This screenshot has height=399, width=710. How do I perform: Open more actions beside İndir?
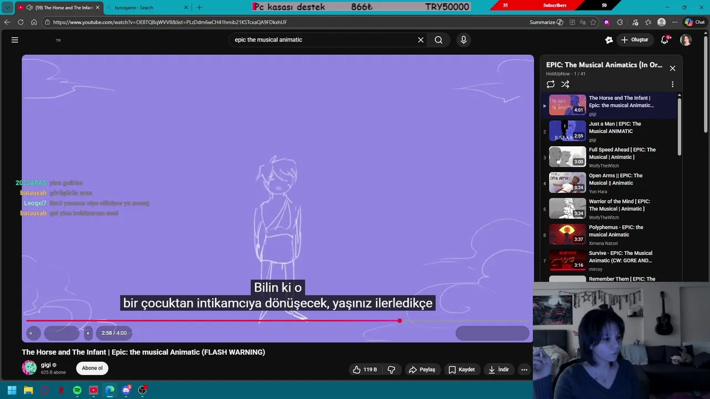[x=524, y=370]
